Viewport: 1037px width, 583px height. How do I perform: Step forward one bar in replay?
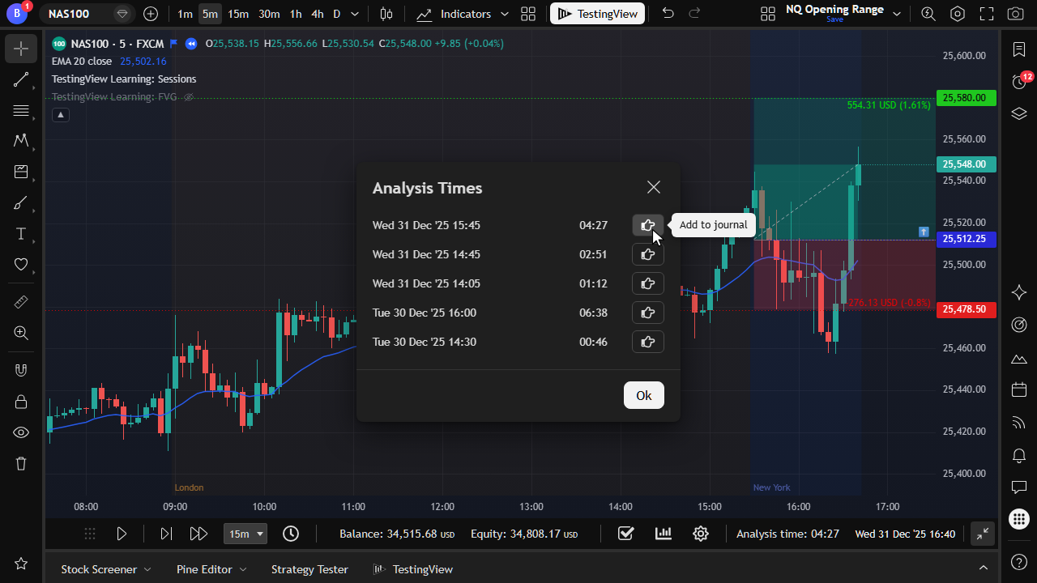point(166,534)
